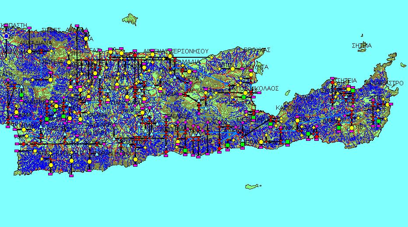
Task: Select the ΒΡΟΥΧΑΣ place label
Action: (257, 50)
